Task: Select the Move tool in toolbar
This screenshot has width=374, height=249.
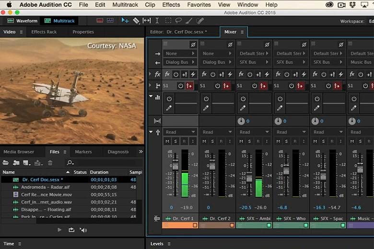Action: pyautogui.click(x=125, y=21)
